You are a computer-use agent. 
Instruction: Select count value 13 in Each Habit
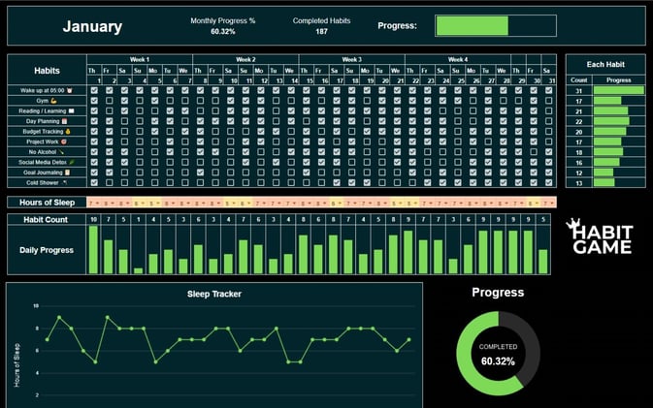(x=579, y=183)
